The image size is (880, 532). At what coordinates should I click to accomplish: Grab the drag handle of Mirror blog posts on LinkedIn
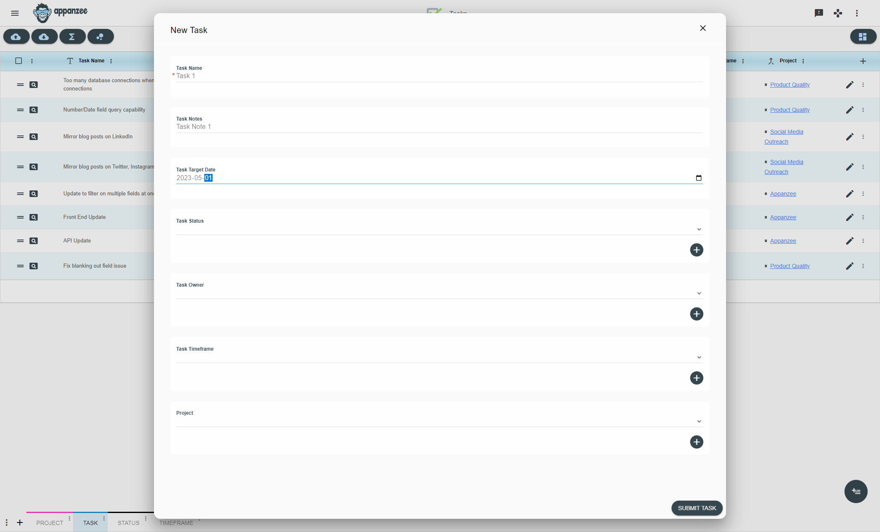20,137
